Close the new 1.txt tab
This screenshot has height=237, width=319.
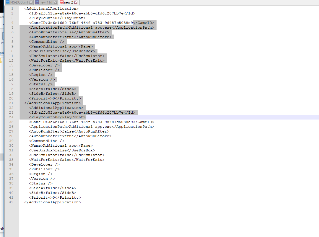pos(55,2)
